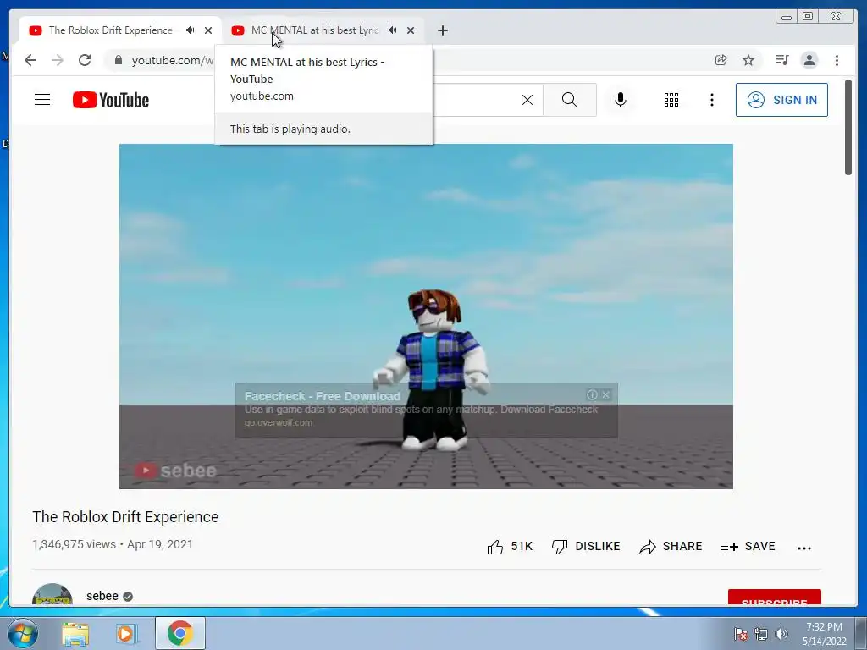Screen dimensions: 867x650
Task: Open more actions ellipsis below video
Action: (804, 548)
